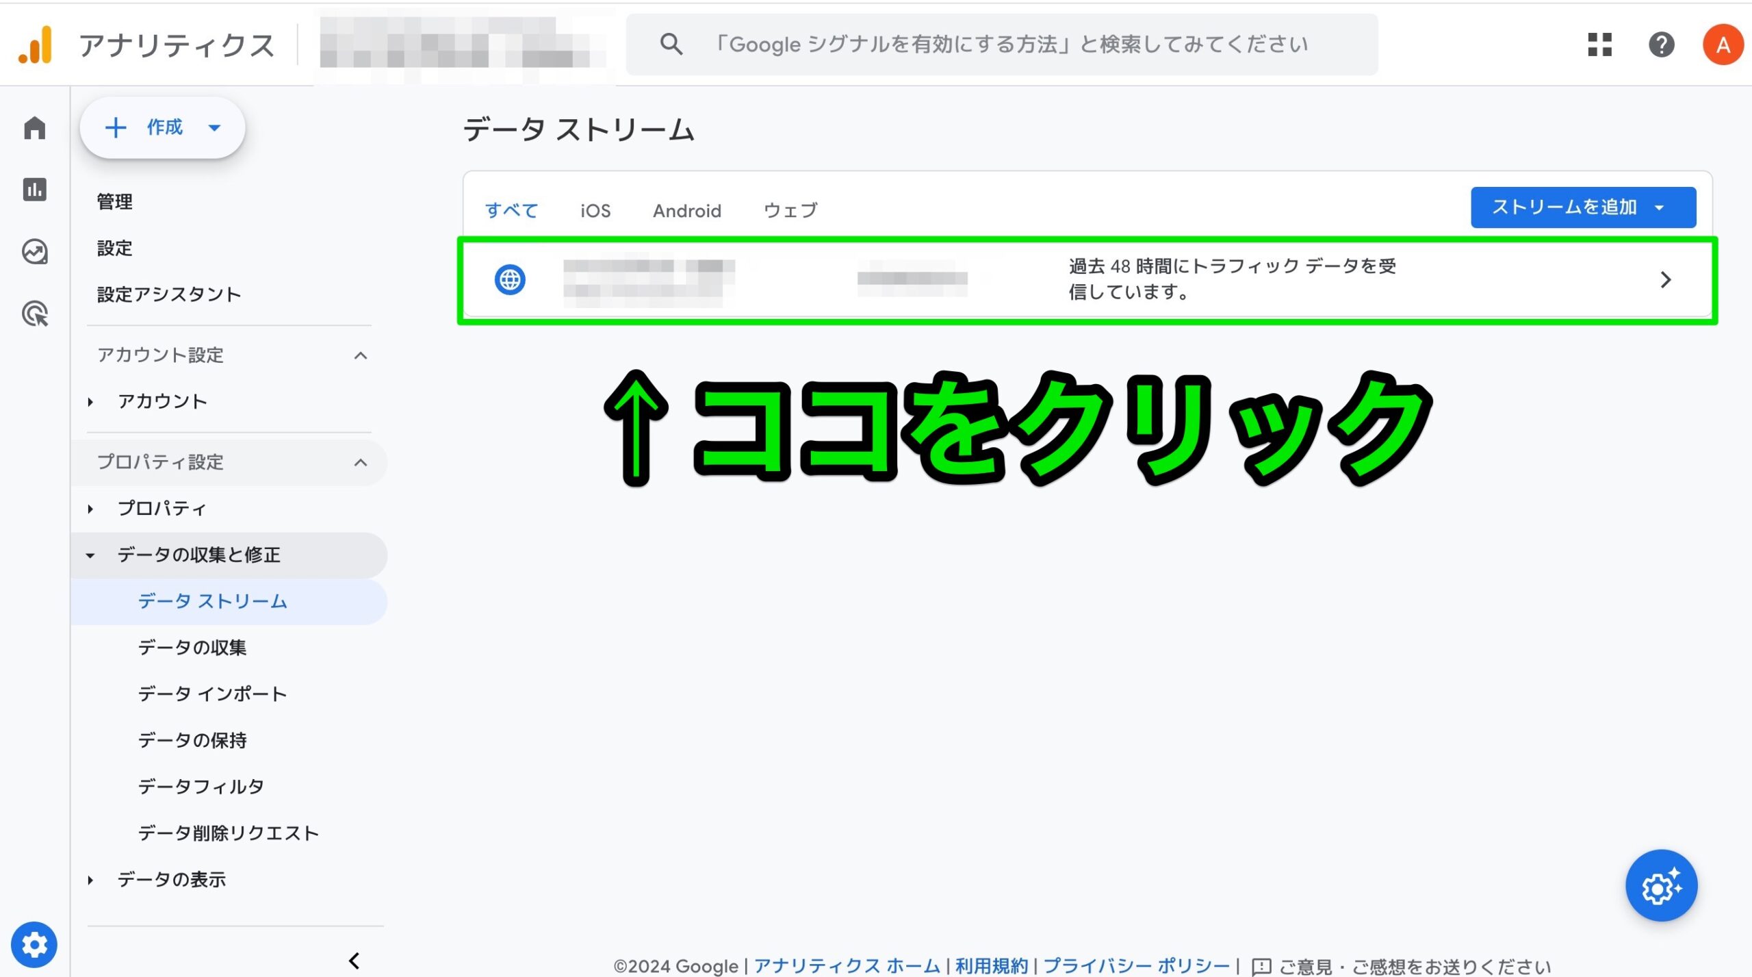Switch to the Android tab

686,210
